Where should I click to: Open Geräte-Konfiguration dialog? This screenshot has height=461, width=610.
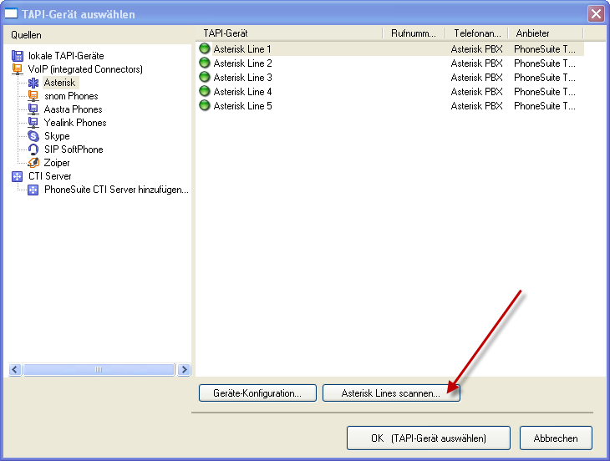click(x=257, y=393)
